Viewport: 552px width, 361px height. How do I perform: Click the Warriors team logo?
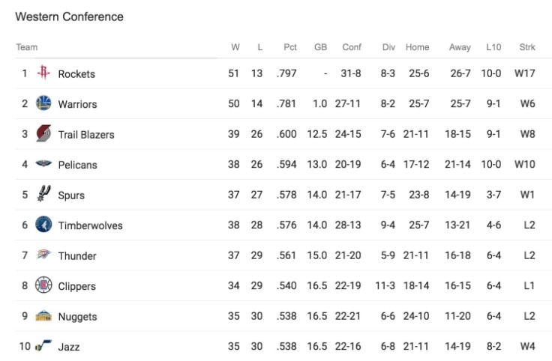coord(43,103)
